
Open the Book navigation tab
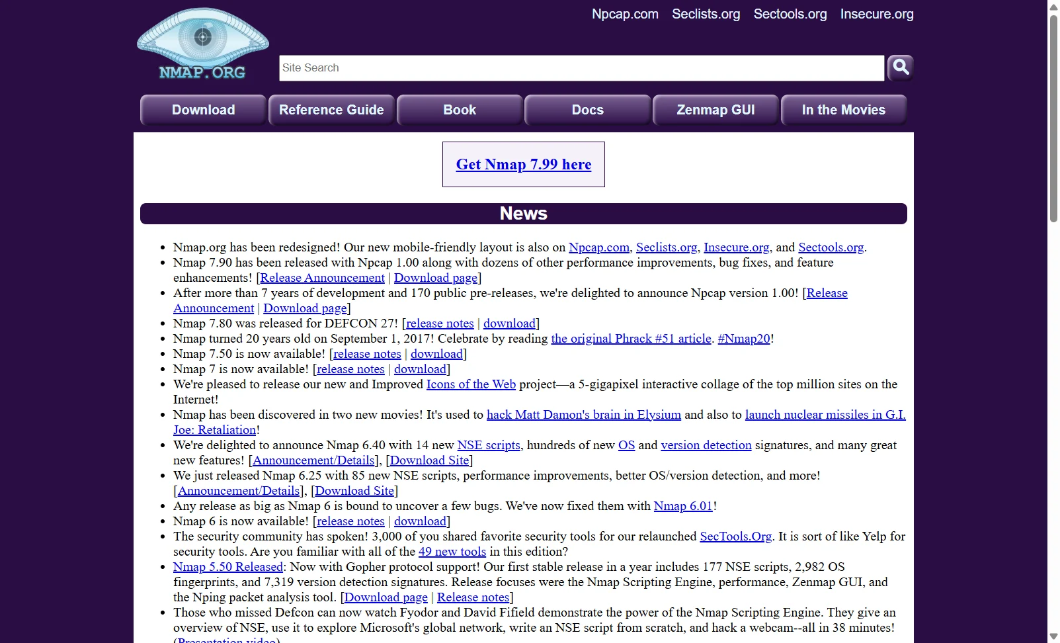point(460,110)
